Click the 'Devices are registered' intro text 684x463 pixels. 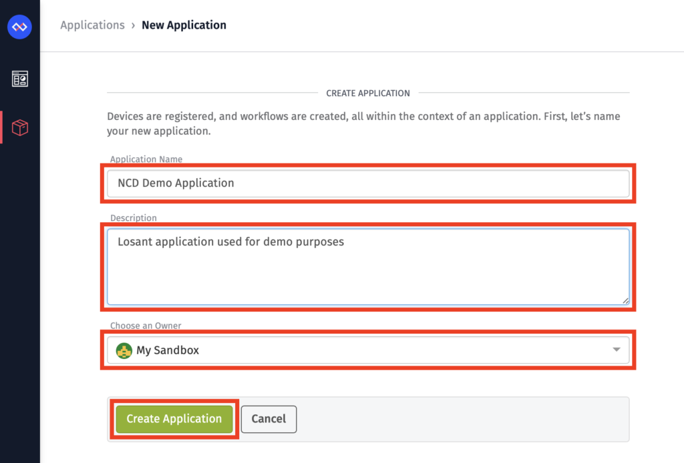coord(364,123)
